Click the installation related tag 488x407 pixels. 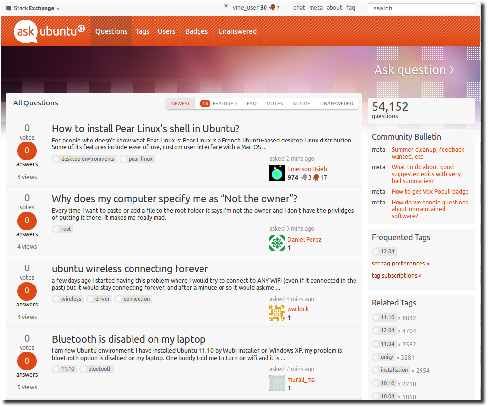pos(391,370)
